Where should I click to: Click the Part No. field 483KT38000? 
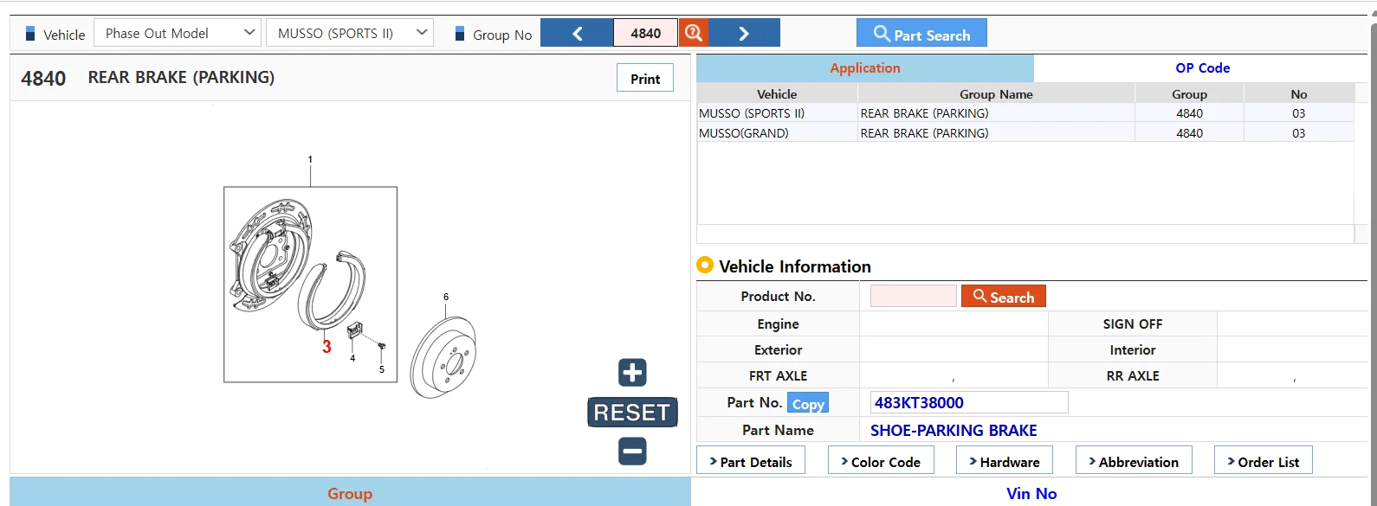pos(969,402)
